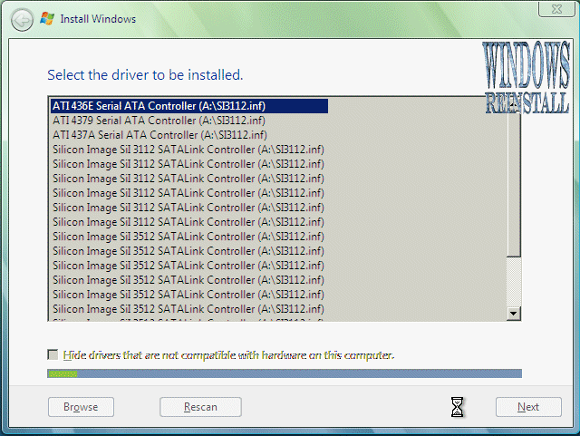
Task: Click the Next button
Action: point(527,407)
